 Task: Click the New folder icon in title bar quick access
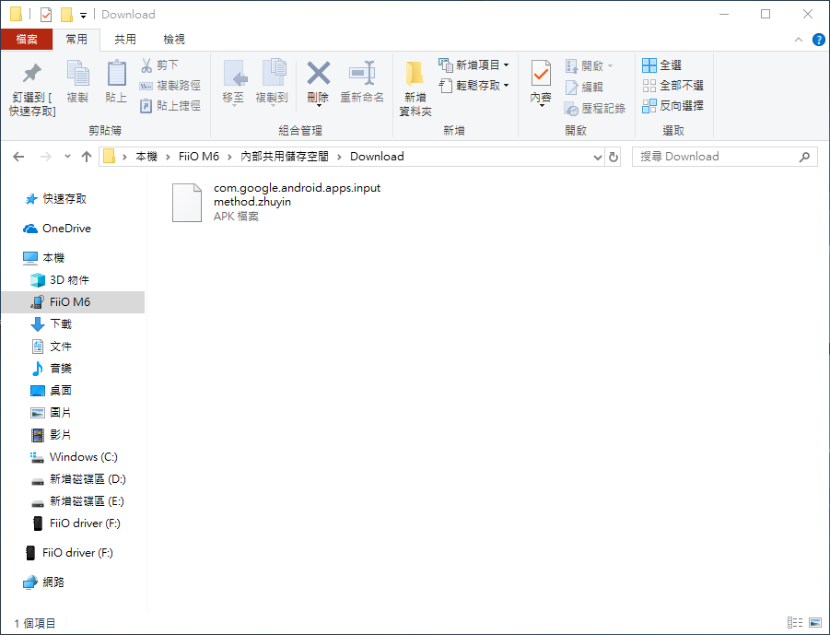click(66, 15)
